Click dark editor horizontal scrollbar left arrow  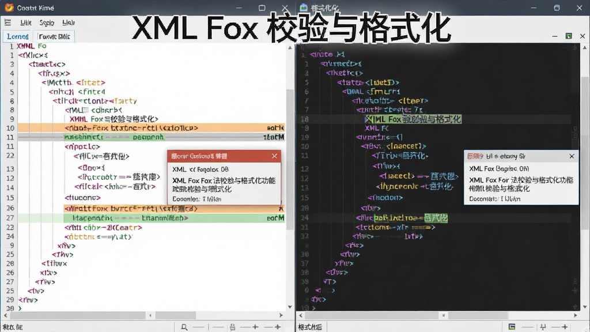coord(300,315)
